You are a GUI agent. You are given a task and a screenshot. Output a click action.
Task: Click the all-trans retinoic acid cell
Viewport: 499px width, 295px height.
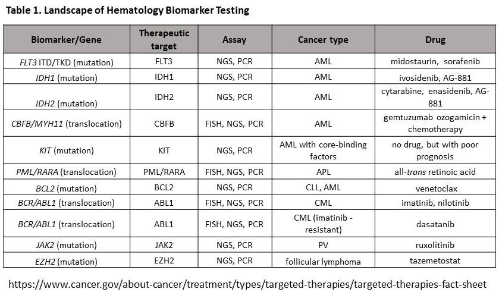pyautogui.click(x=435, y=172)
